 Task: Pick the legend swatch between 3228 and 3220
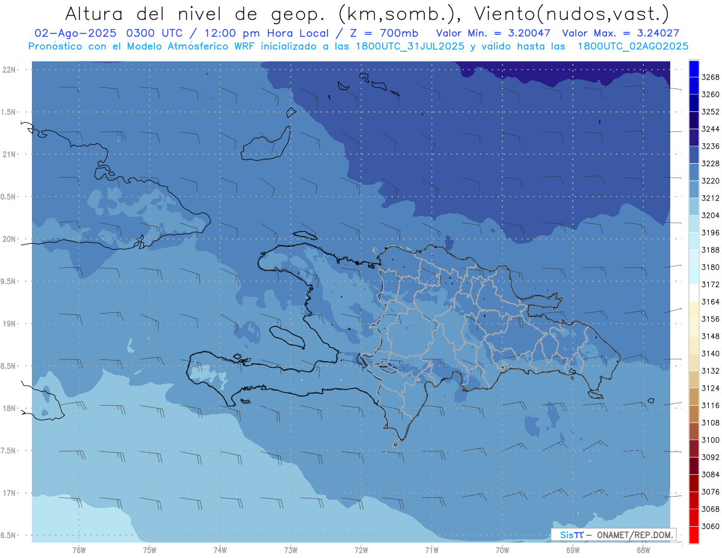pyautogui.click(x=694, y=172)
